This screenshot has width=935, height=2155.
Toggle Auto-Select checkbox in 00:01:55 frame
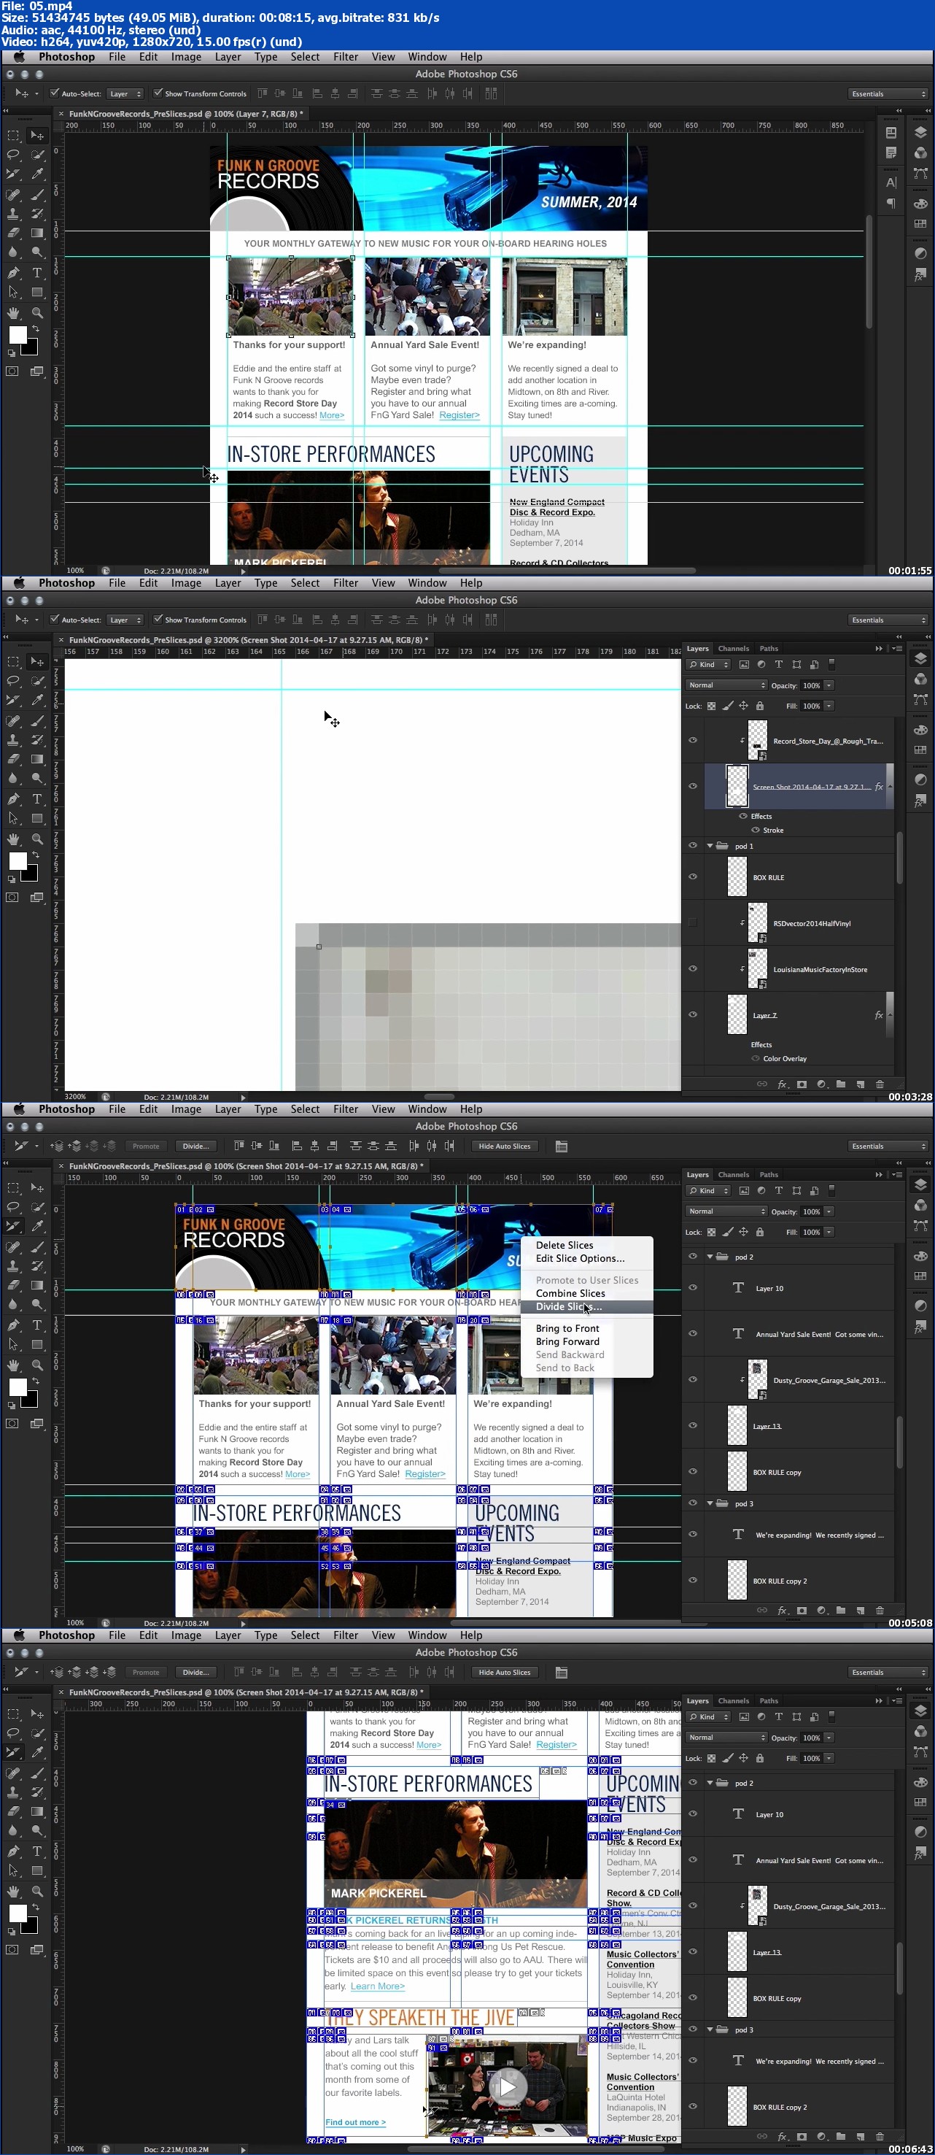pyautogui.click(x=55, y=93)
